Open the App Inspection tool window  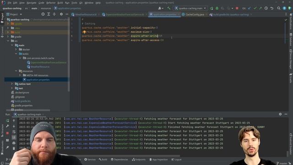[x=158, y=159]
